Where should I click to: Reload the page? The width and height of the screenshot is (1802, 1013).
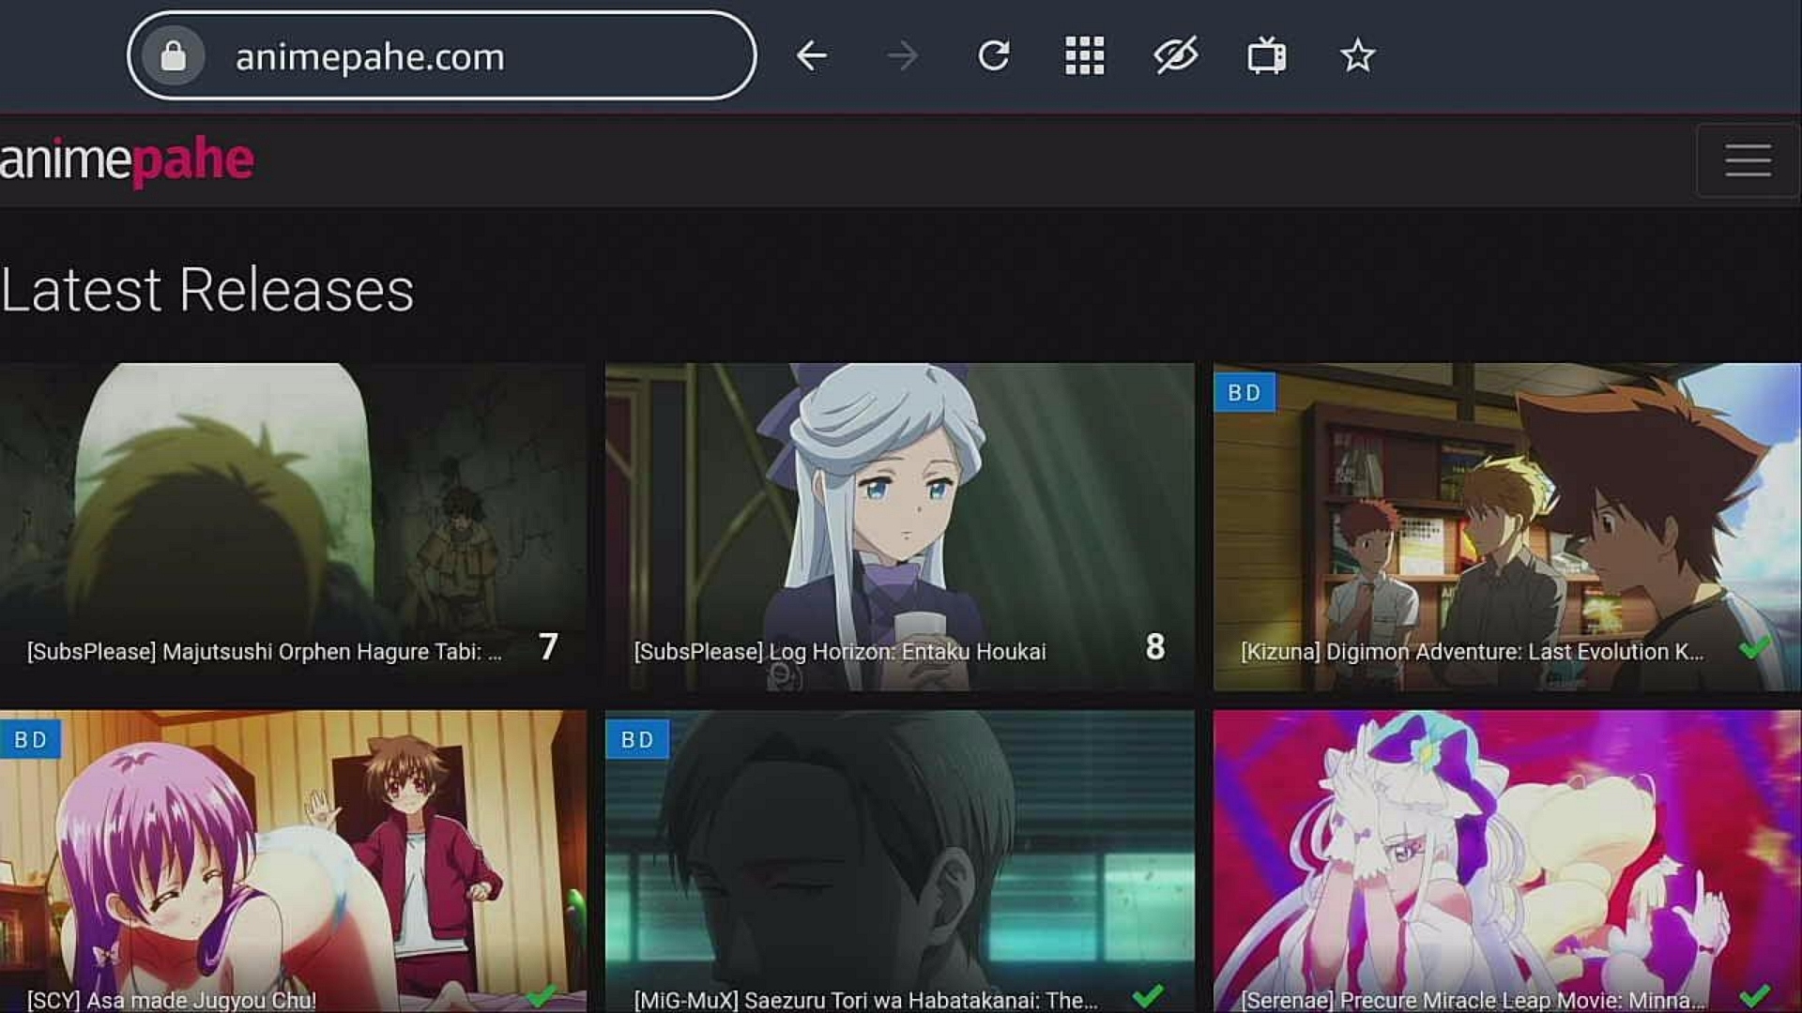point(993,56)
